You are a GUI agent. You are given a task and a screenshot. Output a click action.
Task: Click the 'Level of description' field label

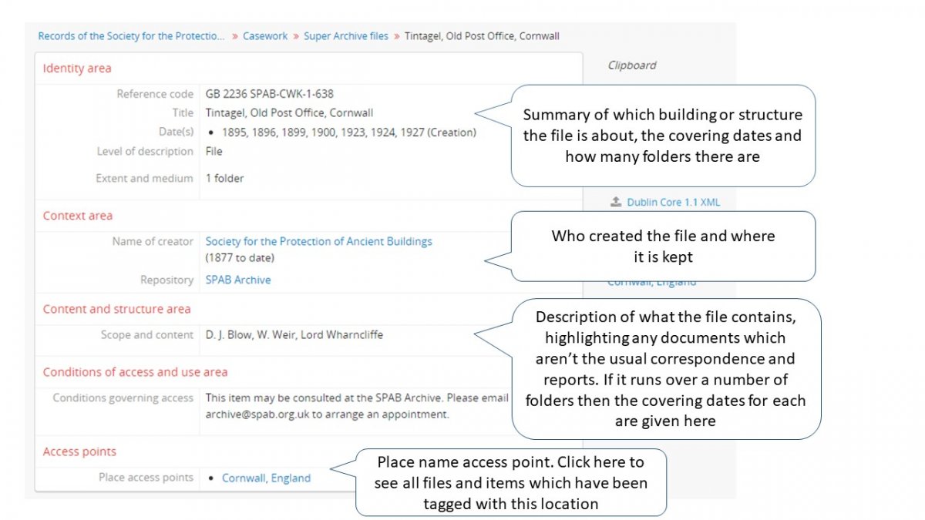[x=145, y=152]
